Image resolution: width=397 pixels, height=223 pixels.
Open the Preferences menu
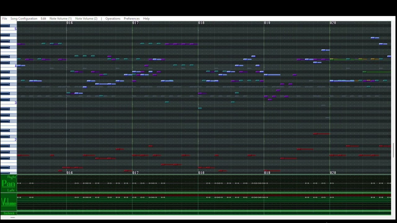pos(132,19)
